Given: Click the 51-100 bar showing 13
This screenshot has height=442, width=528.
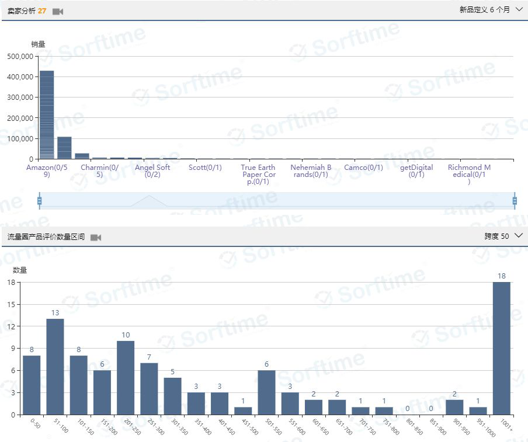Looking at the screenshot, I should (55, 366).
